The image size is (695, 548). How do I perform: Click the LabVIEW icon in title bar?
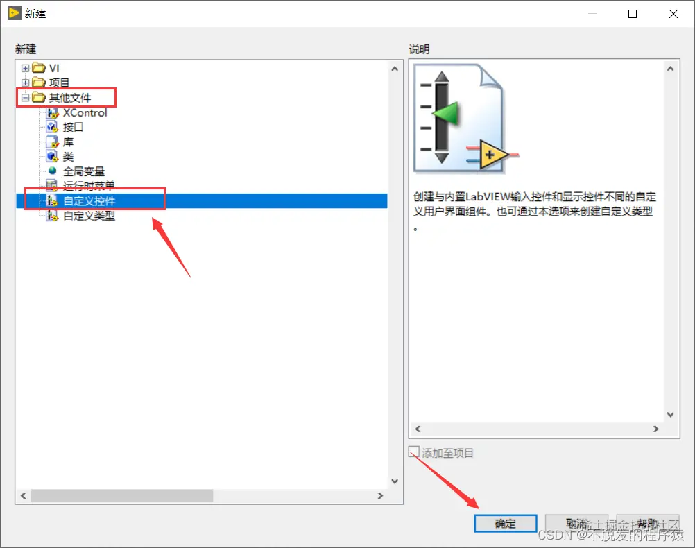(14, 13)
